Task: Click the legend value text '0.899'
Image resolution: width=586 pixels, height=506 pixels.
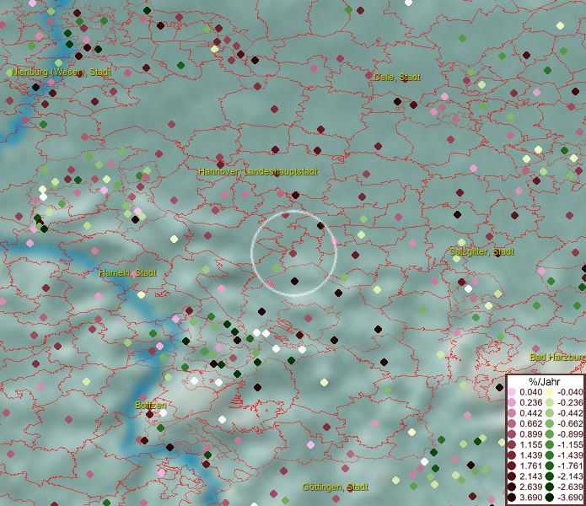Action: click(x=530, y=434)
